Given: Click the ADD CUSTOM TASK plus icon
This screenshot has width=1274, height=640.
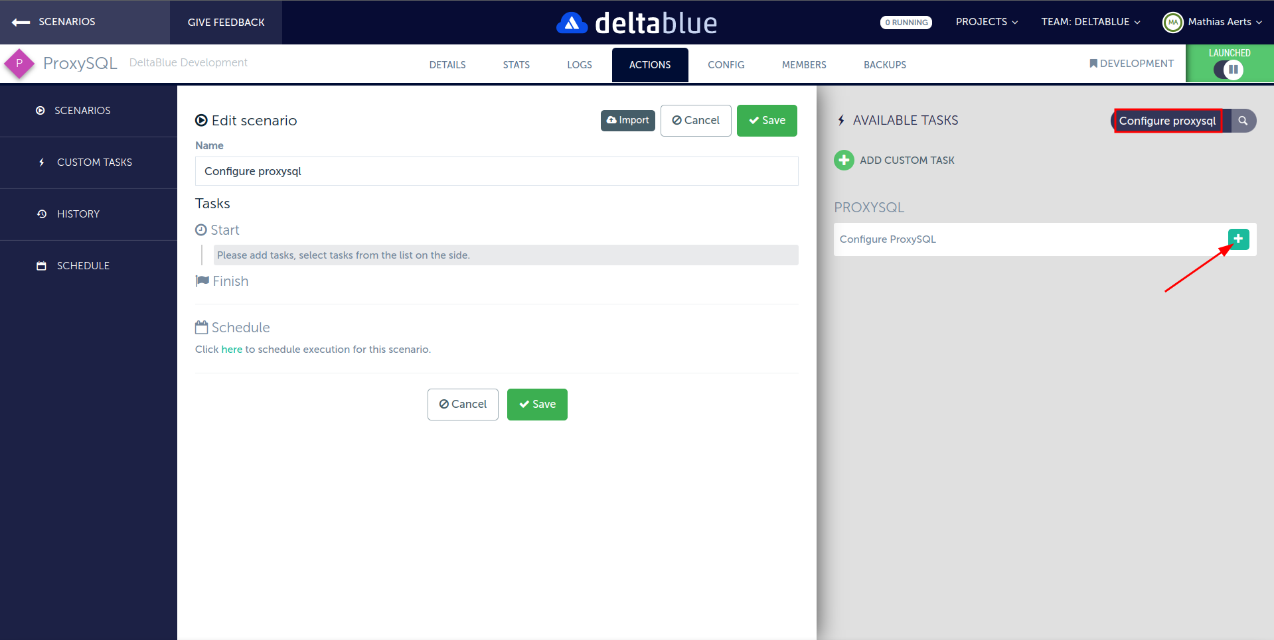Looking at the screenshot, I should click(843, 160).
